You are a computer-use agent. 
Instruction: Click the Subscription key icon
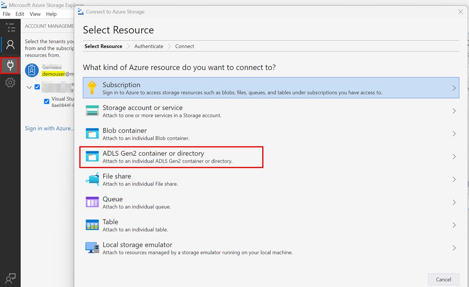click(x=92, y=88)
